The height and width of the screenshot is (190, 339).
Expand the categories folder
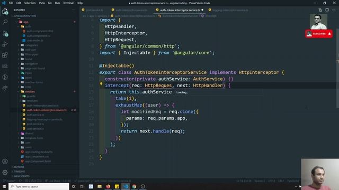pos(31,45)
